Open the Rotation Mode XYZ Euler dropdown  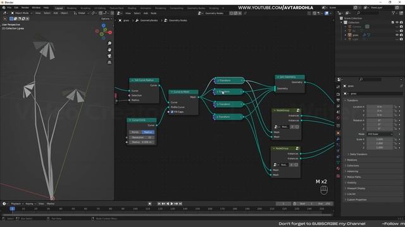coord(380,134)
